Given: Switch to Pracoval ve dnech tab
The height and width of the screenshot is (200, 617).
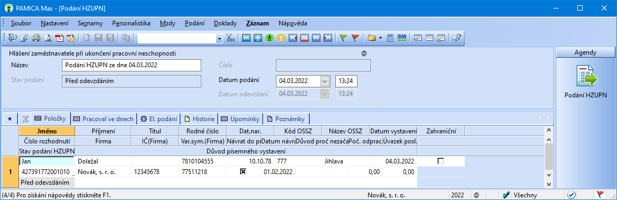Looking at the screenshot, I should pos(104,119).
